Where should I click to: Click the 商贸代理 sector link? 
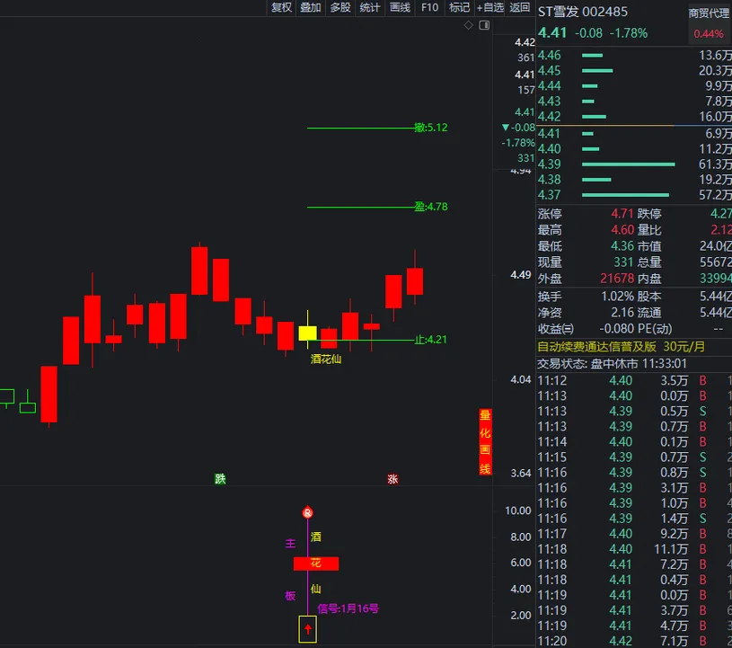(709, 13)
